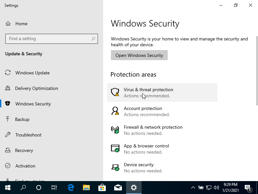Open File Explorer from taskbar
Screen dimensions: 258x194
coord(86,188)
